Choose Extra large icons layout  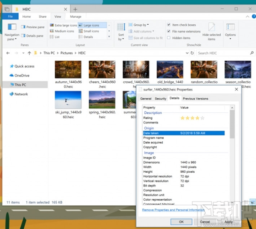pyautogui.click(x=64, y=25)
